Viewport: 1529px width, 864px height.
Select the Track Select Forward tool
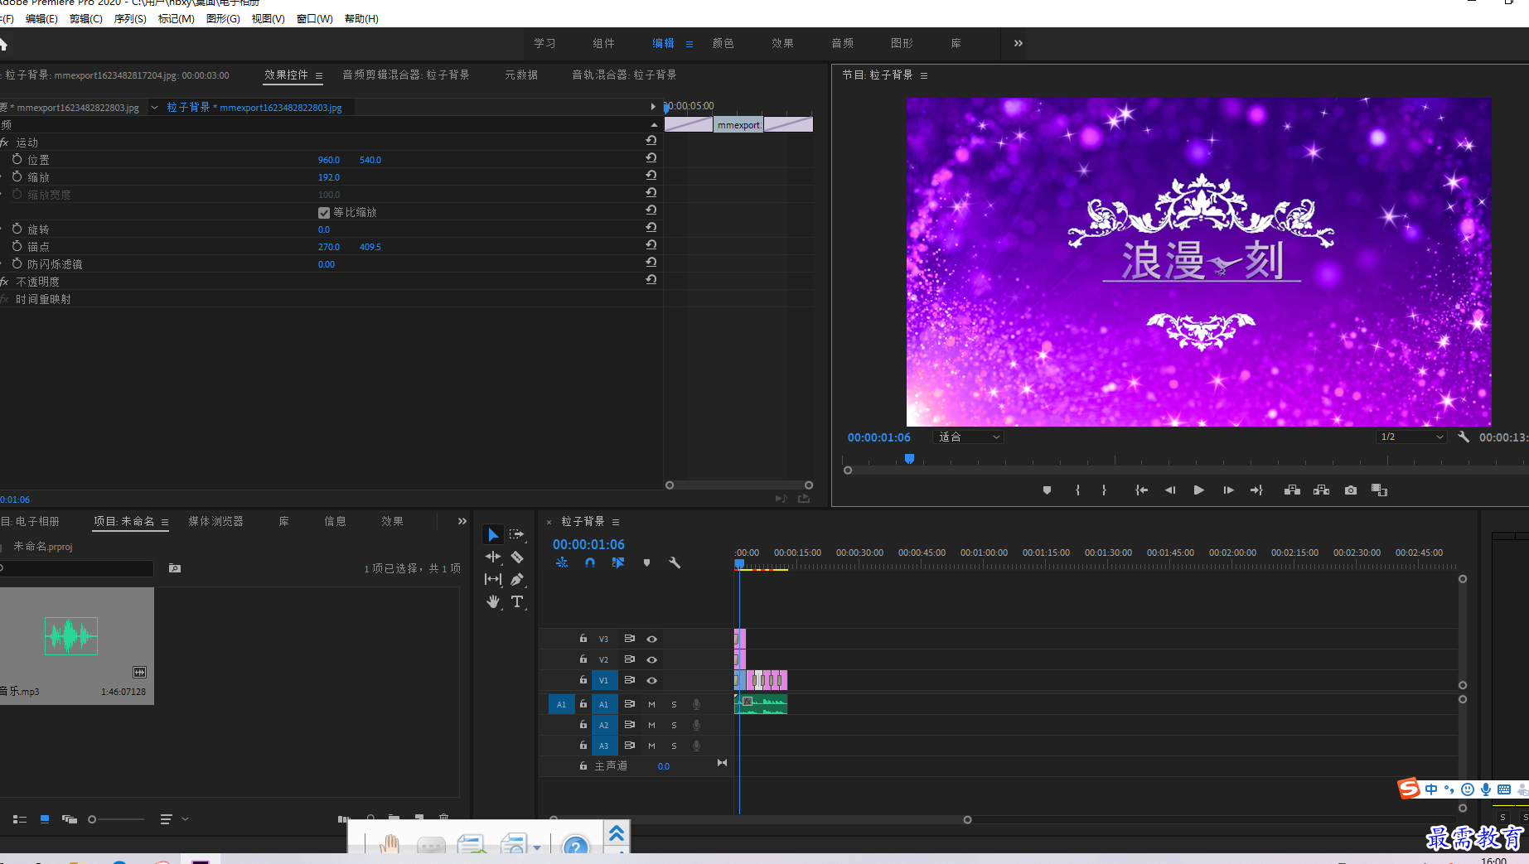coord(517,534)
